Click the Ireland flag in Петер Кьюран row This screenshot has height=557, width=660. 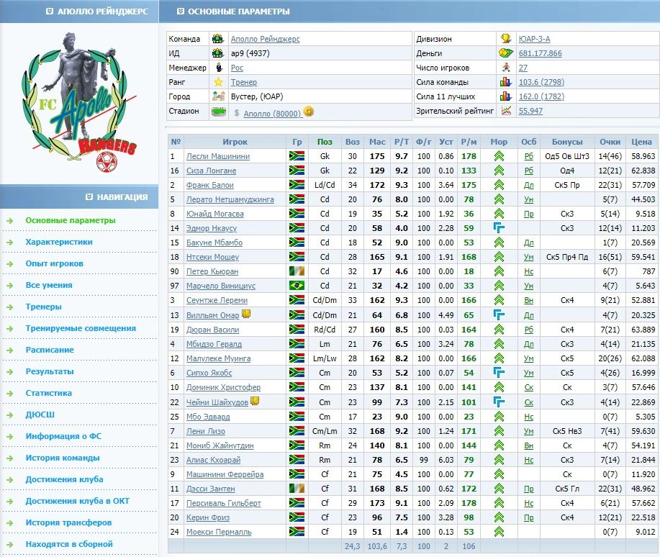pos(297,271)
